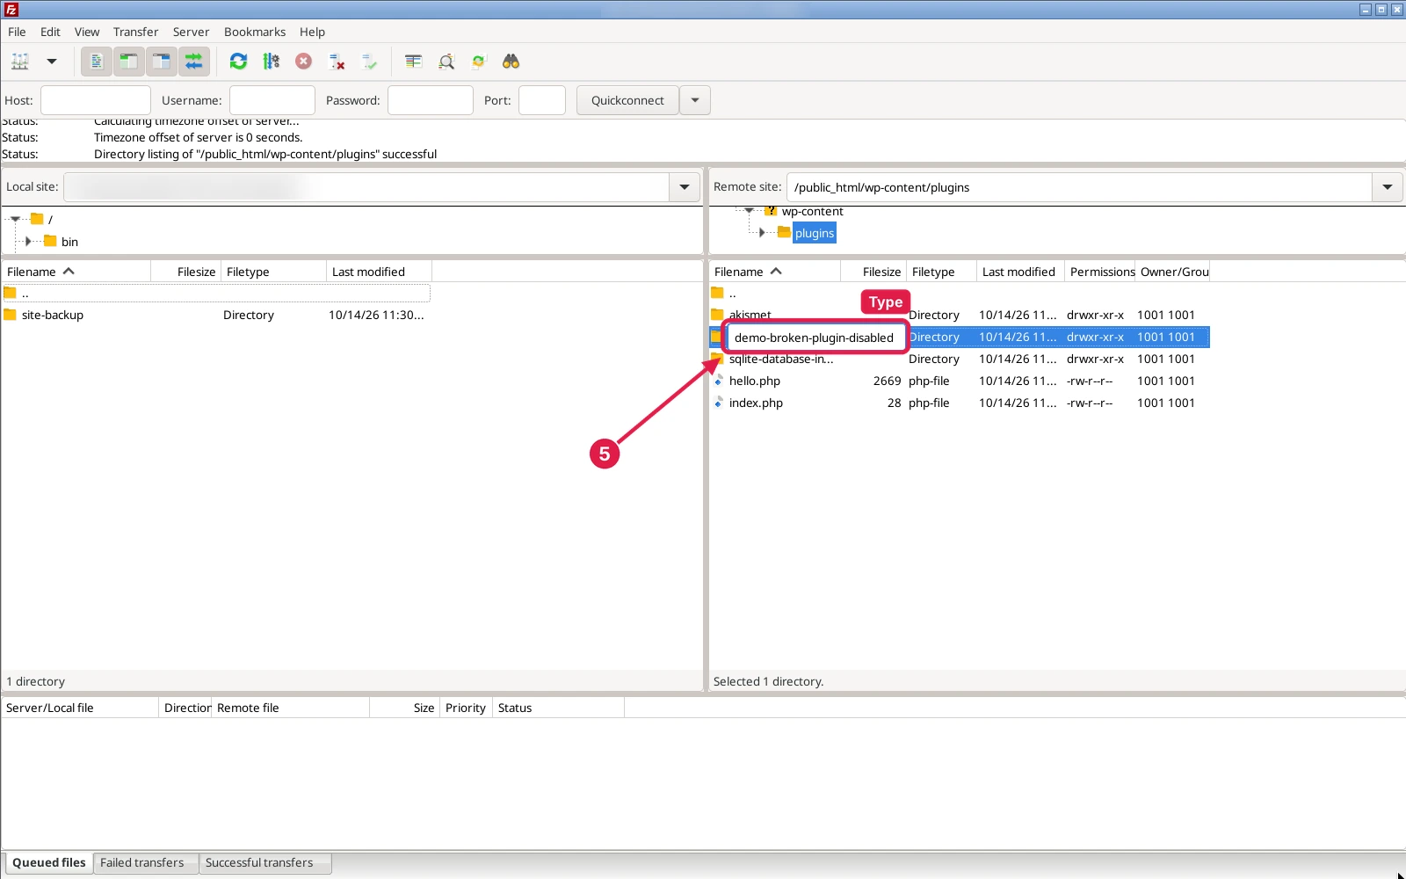1406x879 pixels.
Task: Collapse the local root folder node
Action: tap(15, 219)
